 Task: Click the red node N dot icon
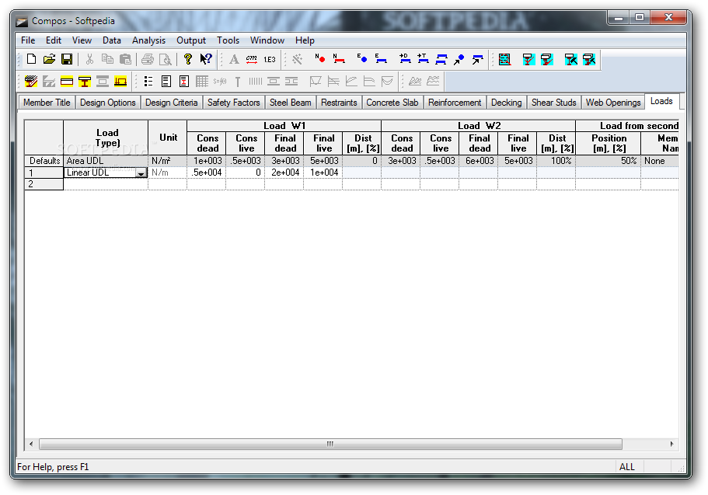pyautogui.click(x=320, y=59)
